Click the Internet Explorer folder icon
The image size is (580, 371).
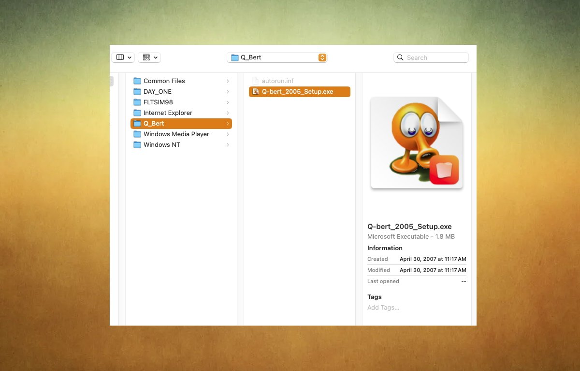[137, 113]
